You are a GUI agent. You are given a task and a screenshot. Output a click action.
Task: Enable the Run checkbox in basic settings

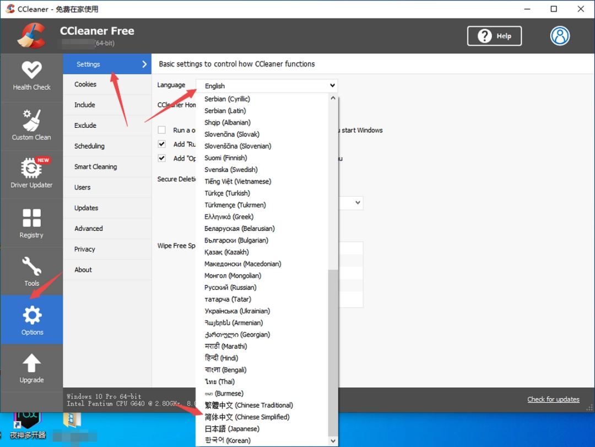coord(161,130)
